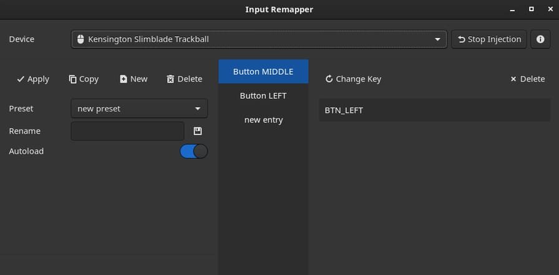The image size is (559, 275).
Task: Click the X icon to delete the mapping
Action: (513, 79)
